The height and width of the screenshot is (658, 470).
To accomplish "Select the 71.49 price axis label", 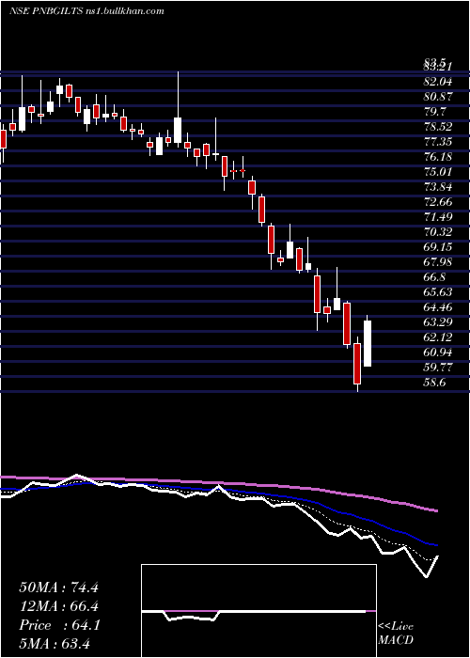I will pyautogui.click(x=438, y=217).
